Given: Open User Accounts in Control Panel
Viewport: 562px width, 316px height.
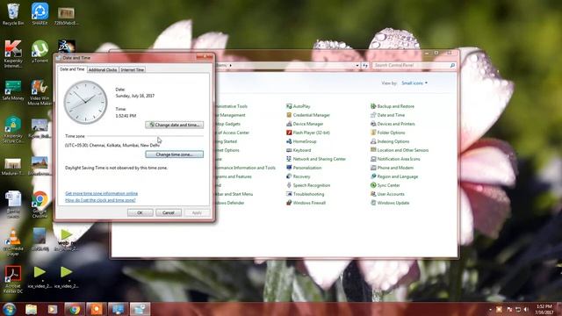Looking at the screenshot, I should pyautogui.click(x=387, y=194).
